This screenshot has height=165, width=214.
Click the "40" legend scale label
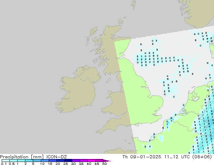click(x=89, y=164)
